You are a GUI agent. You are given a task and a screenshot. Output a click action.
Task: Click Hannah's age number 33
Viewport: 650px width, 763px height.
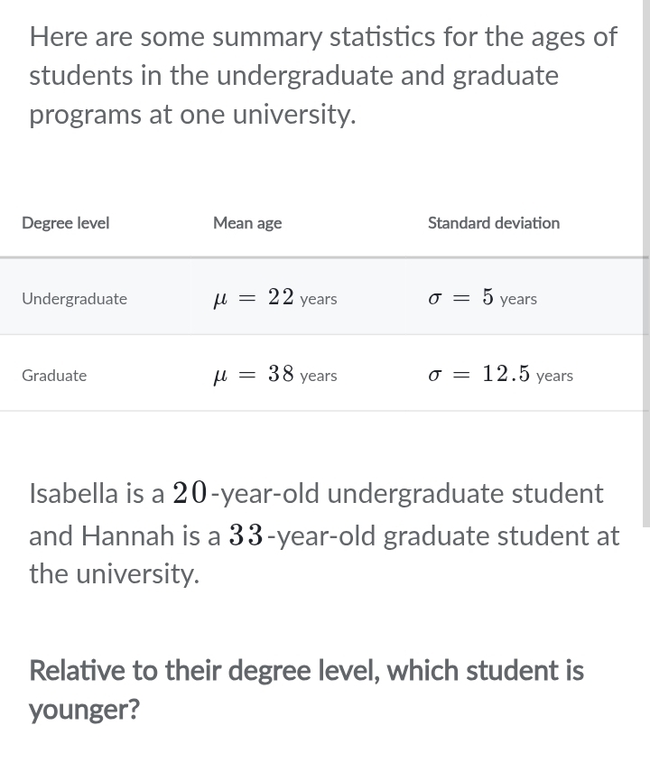[x=246, y=535]
